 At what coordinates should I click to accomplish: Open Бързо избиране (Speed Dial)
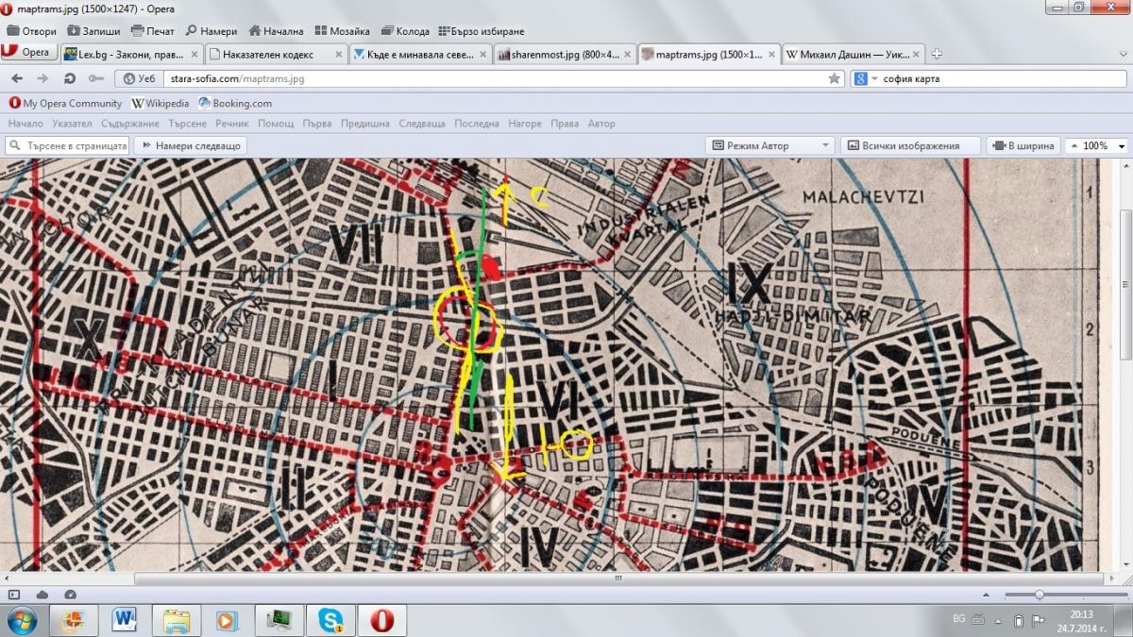482,31
